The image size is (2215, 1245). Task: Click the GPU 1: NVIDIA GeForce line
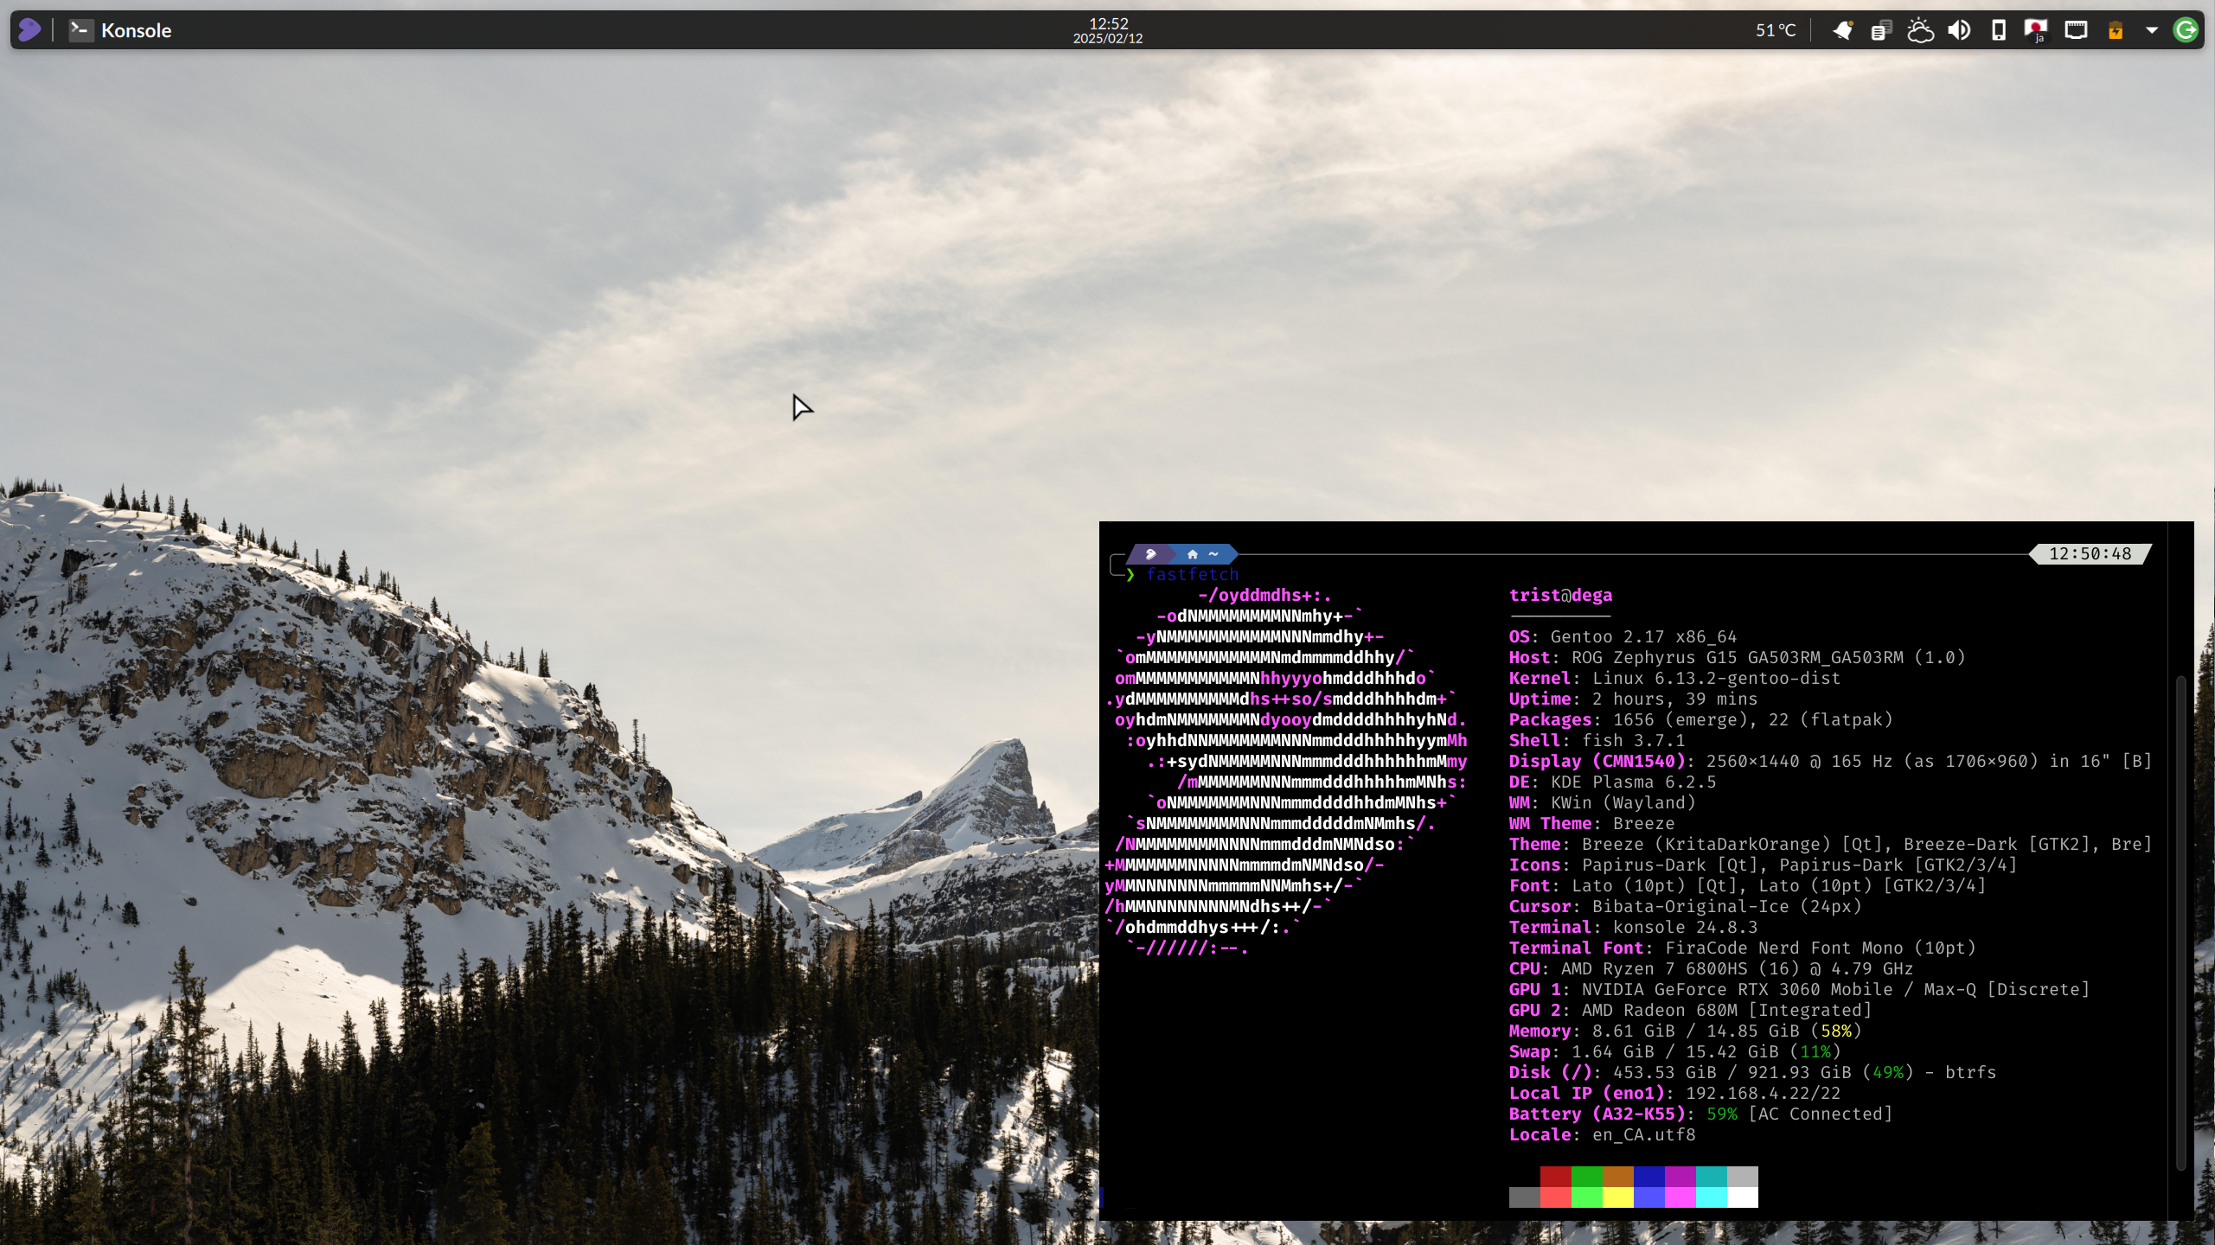coord(1800,990)
